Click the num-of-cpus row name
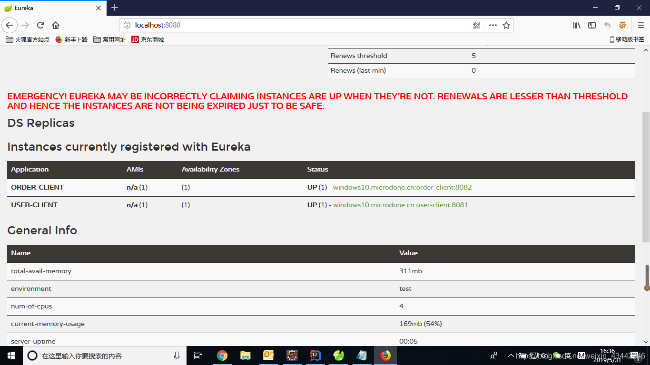Viewport: 650px width, 365px height. click(31, 306)
